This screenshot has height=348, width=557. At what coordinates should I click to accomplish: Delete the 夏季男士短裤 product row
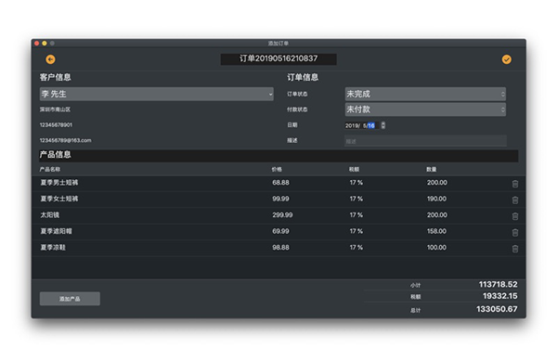[x=515, y=184]
